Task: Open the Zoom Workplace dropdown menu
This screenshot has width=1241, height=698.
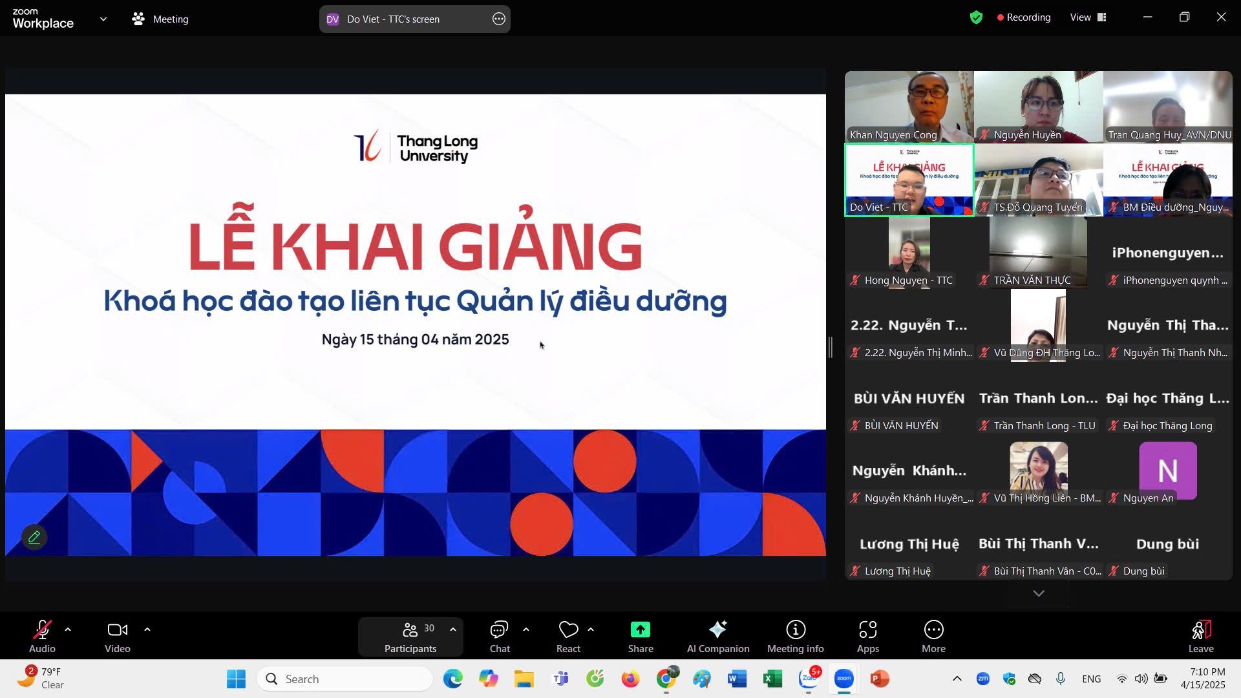Action: point(103,19)
